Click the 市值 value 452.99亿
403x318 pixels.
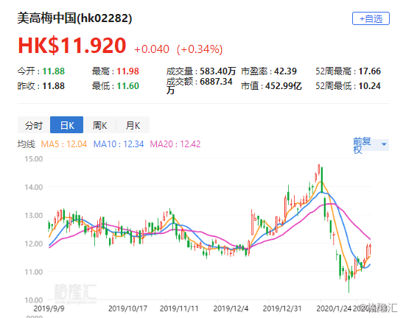pyautogui.click(x=284, y=86)
